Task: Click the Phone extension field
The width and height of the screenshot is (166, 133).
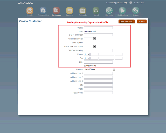Action: click(119, 54)
